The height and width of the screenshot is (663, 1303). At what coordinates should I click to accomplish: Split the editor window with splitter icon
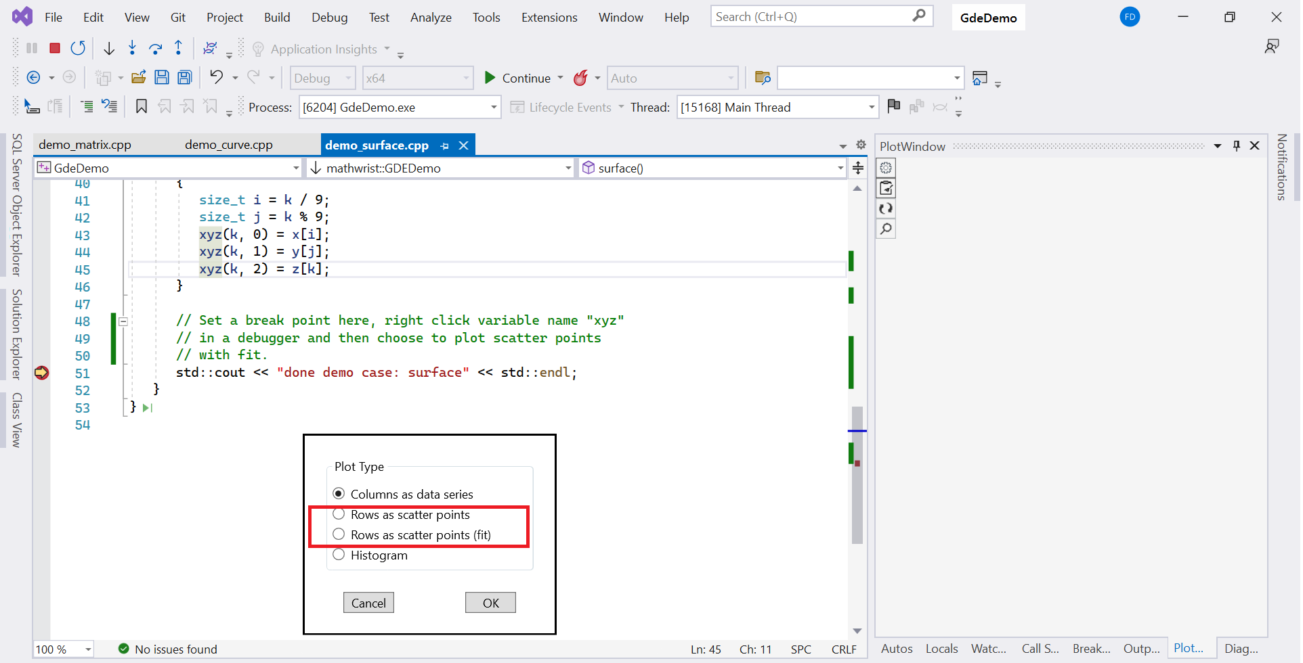click(858, 168)
